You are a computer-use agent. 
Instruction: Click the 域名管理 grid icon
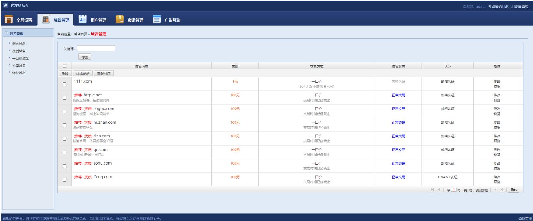pyautogui.click(x=45, y=19)
